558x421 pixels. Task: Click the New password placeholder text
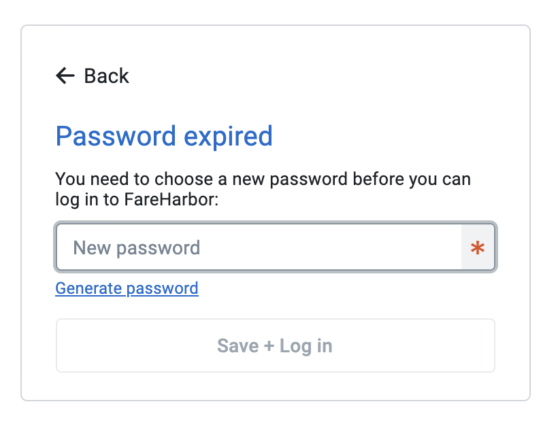click(x=135, y=248)
